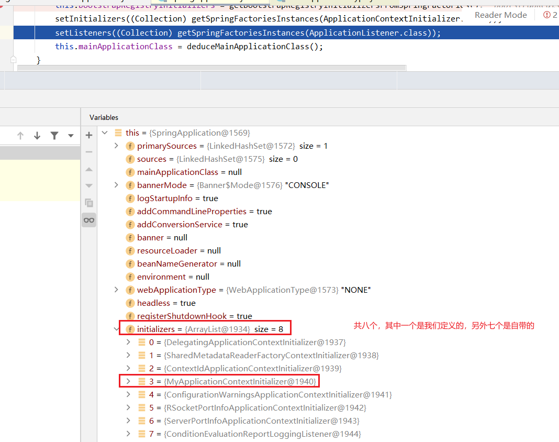Click the editor horizontal scrollbar
This screenshot has height=442, width=559.
coord(212,68)
